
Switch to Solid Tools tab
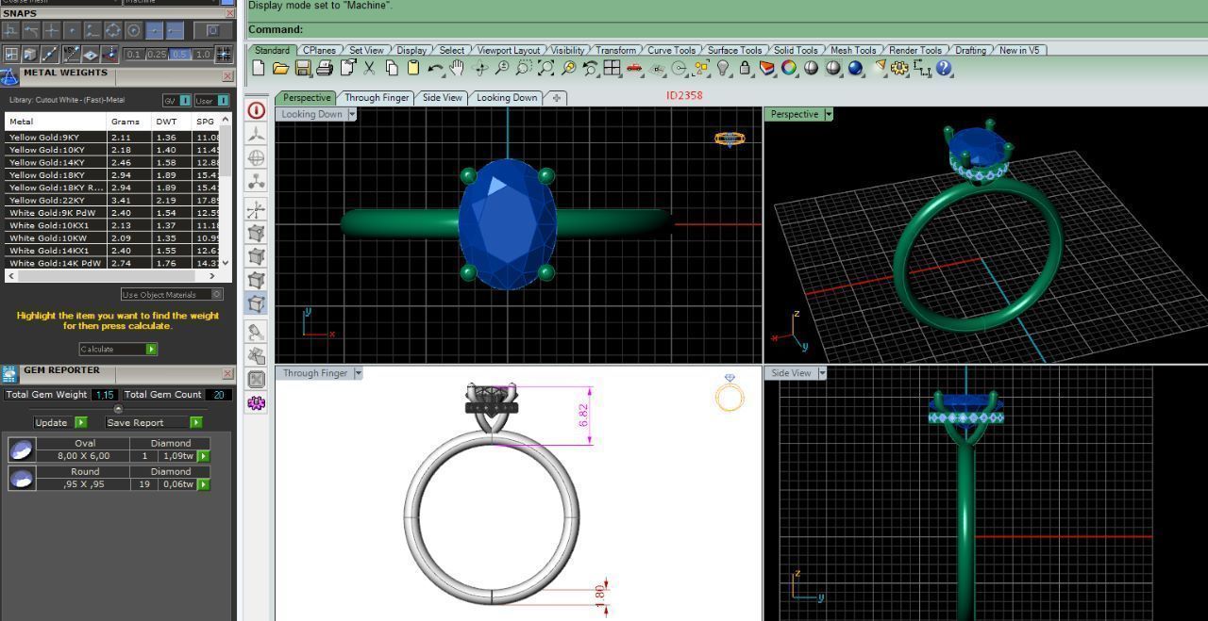pyautogui.click(x=796, y=50)
